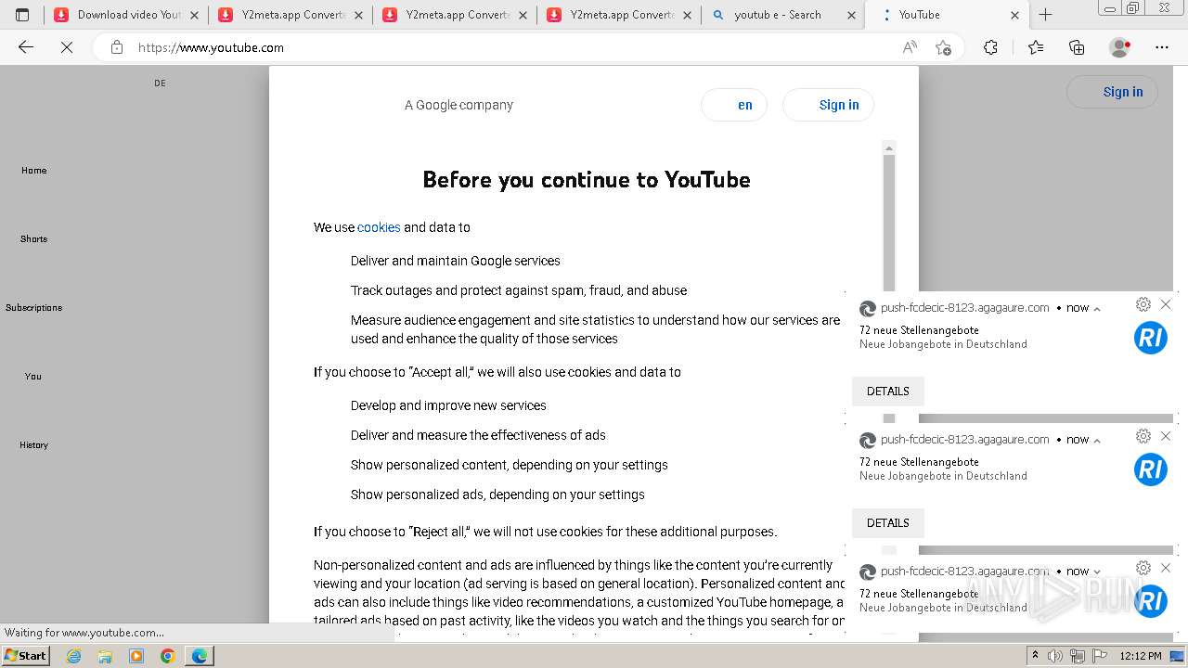
Task: Open Shorts in YouTube sidebar
Action: tap(33, 239)
